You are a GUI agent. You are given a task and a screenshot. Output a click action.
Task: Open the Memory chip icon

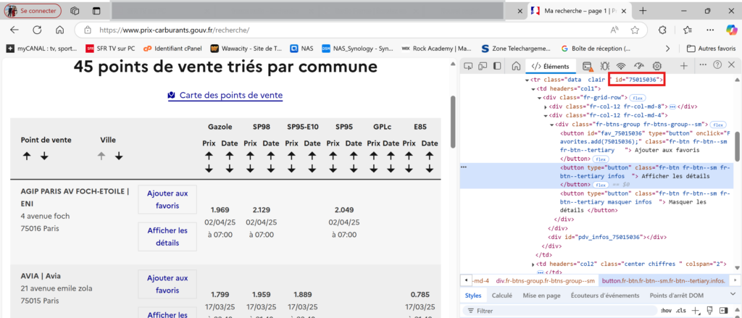pyautogui.click(x=657, y=65)
